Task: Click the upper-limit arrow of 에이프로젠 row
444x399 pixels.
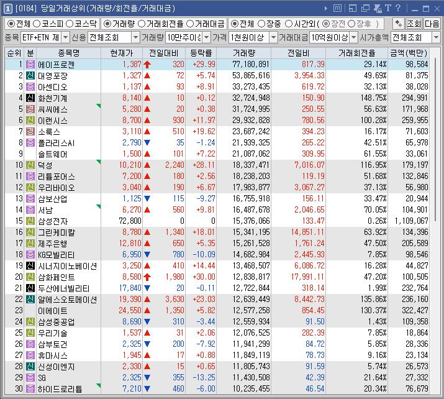Action: (x=147, y=65)
